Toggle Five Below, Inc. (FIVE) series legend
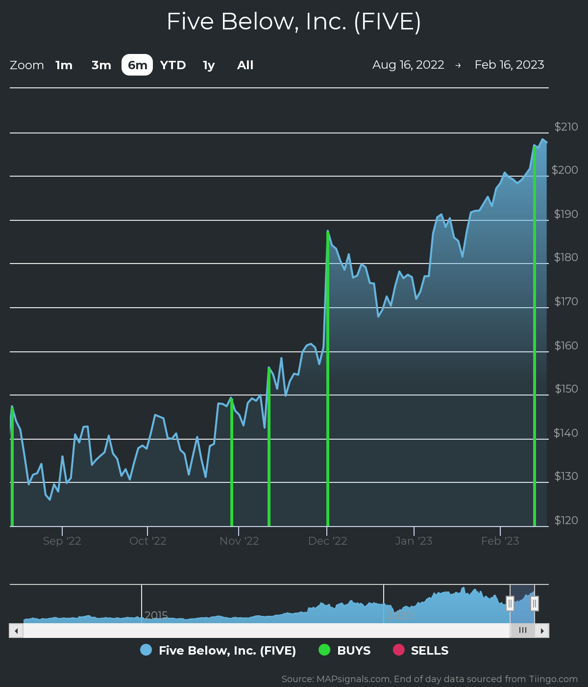This screenshot has width=588, height=687. click(x=218, y=650)
